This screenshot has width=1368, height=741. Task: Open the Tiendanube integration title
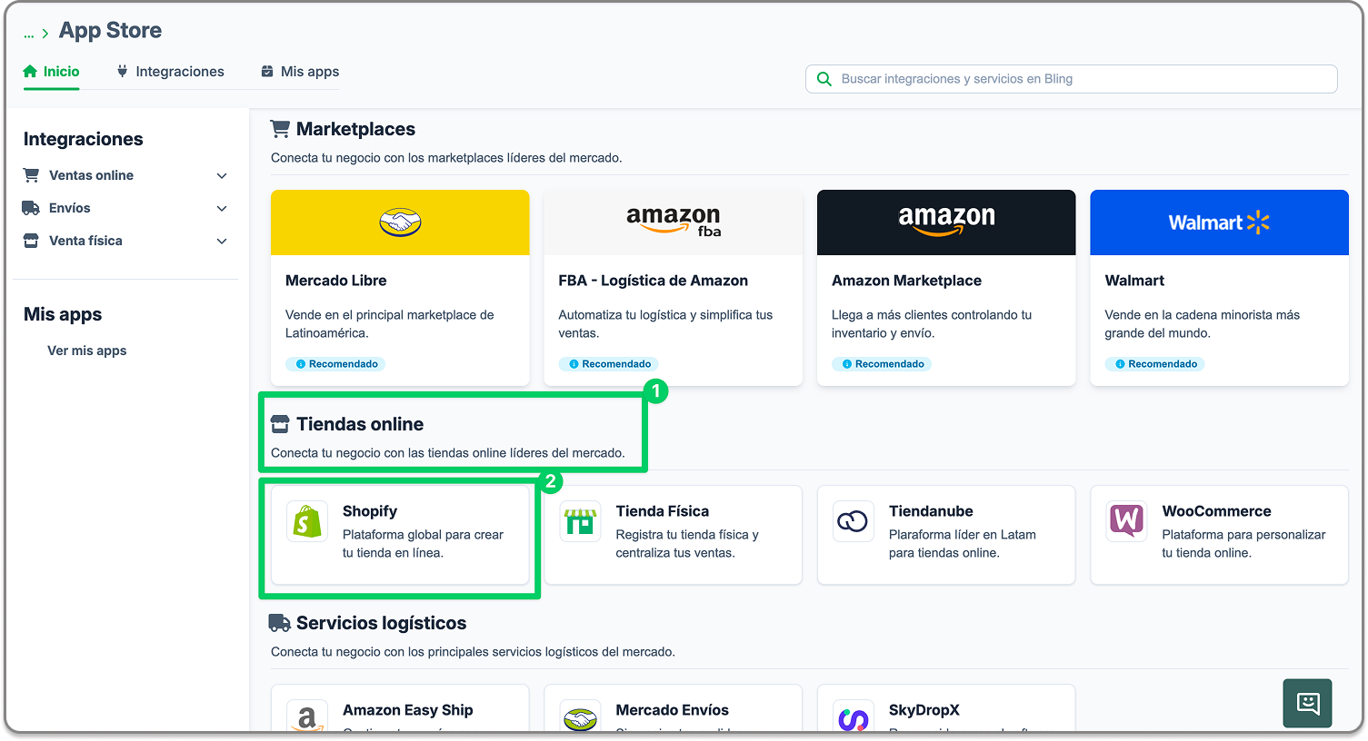pos(931,511)
